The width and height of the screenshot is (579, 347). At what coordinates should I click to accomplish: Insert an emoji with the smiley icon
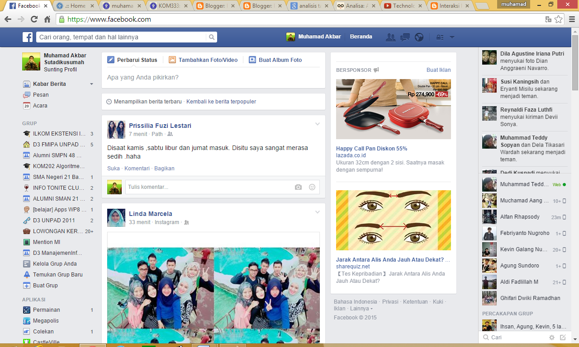tap(312, 187)
